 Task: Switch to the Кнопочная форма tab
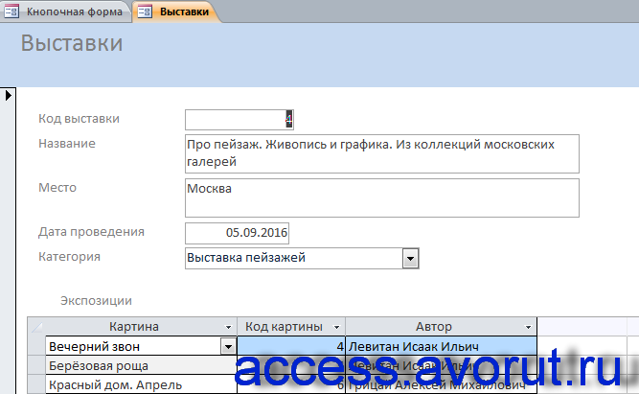click(x=66, y=12)
